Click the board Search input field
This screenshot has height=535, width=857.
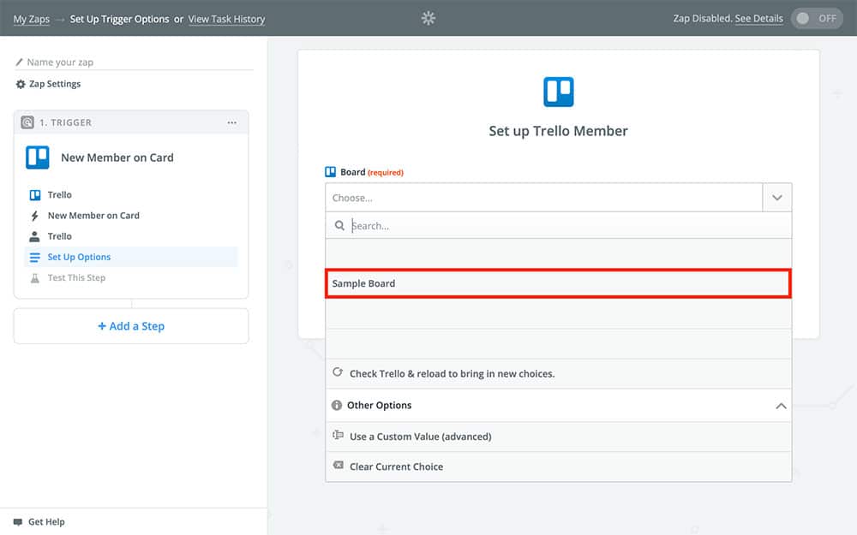tap(566, 226)
